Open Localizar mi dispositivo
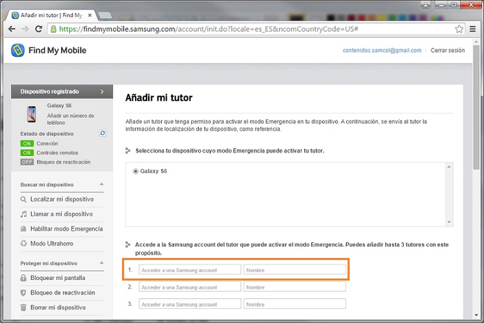The image size is (484, 323). click(62, 199)
